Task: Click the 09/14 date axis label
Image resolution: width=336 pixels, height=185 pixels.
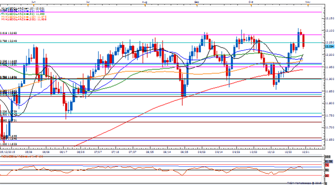Action: (219, 152)
